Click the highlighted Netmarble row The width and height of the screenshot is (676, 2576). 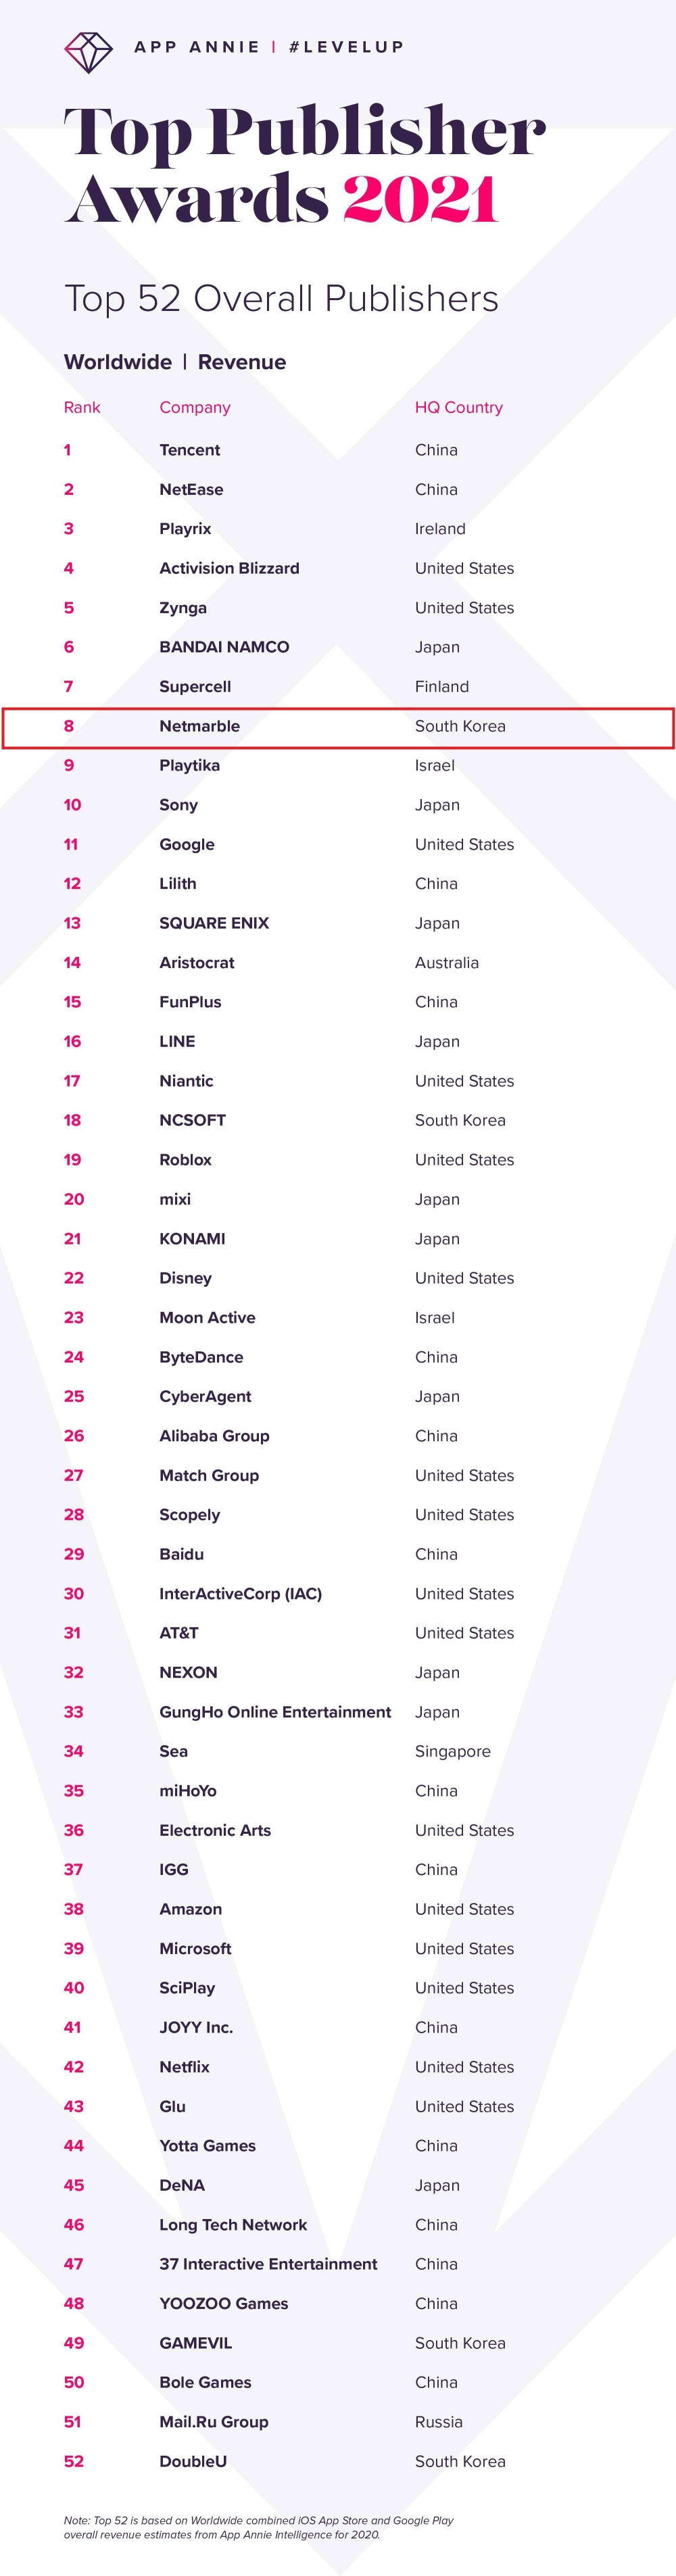click(x=338, y=727)
